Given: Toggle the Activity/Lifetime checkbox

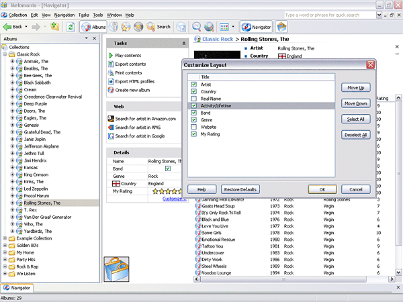Looking at the screenshot, I should click(x=194, y=105).
